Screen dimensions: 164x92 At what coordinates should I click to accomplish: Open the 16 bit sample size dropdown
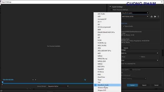click(140, 60)
